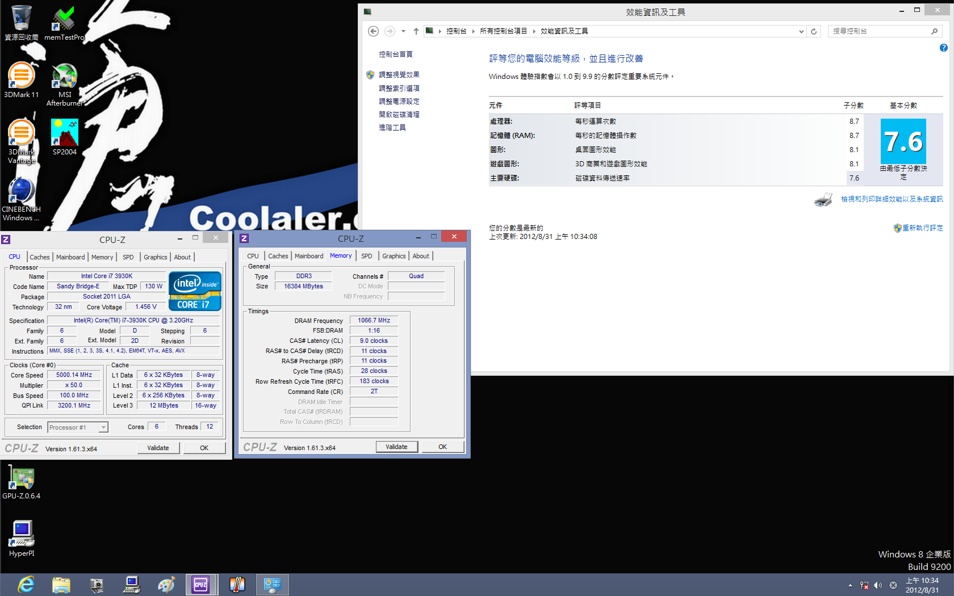
Task: Open 進階工具 link
Action: pos(392,128)
